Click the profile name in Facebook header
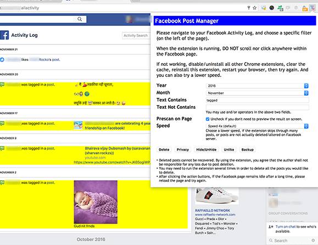The height and width of the screenshot is (245, 318). [x=143, y=19]
